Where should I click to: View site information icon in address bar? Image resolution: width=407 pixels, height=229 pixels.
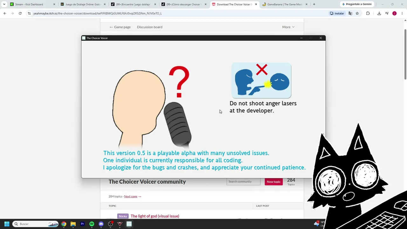coord(29,13)
